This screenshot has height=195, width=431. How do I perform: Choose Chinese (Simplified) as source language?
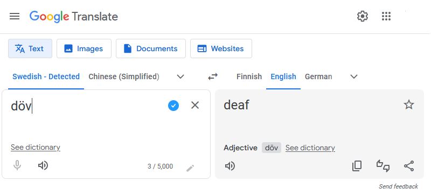pos(124,76)
